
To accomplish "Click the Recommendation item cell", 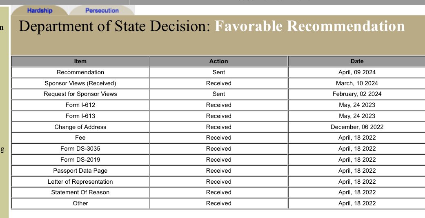I will pos(80,72).
